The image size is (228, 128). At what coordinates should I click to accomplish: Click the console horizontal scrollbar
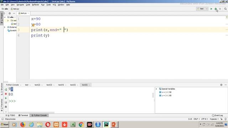[x=31, y=112]
